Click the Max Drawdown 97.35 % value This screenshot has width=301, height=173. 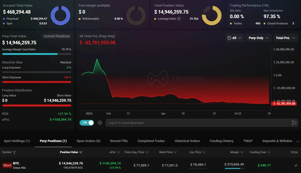tap(272, 16)
